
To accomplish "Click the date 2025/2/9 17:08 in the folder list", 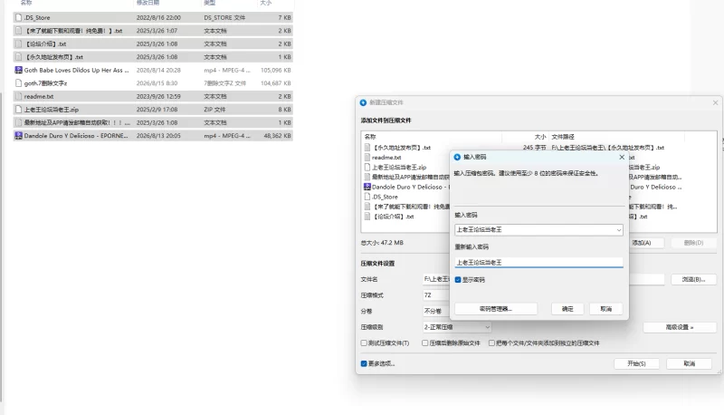I will click(157, 110).
